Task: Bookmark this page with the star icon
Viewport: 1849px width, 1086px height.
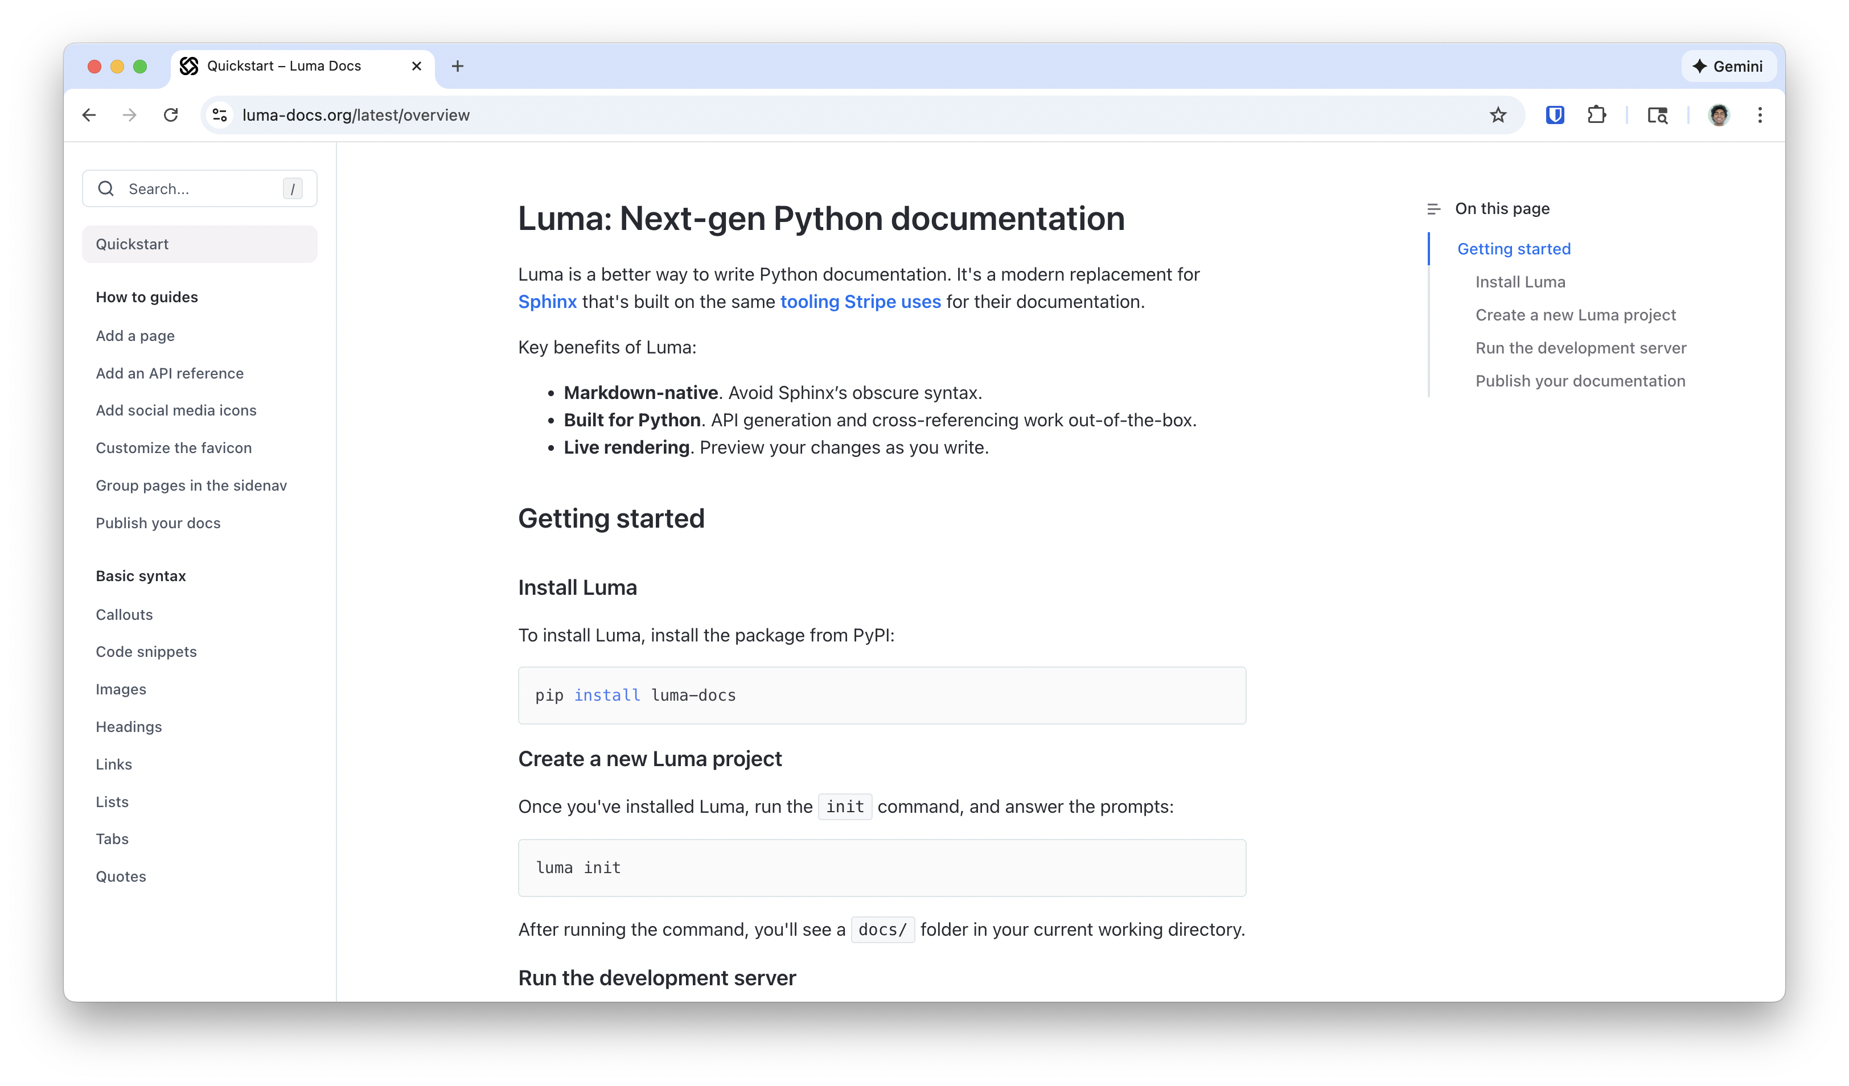Action: pos(1498,115)
